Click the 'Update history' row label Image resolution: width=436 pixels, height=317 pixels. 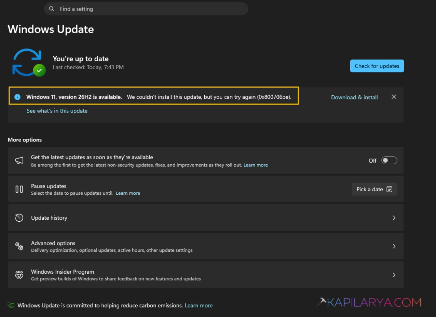[x=49, y=218]
